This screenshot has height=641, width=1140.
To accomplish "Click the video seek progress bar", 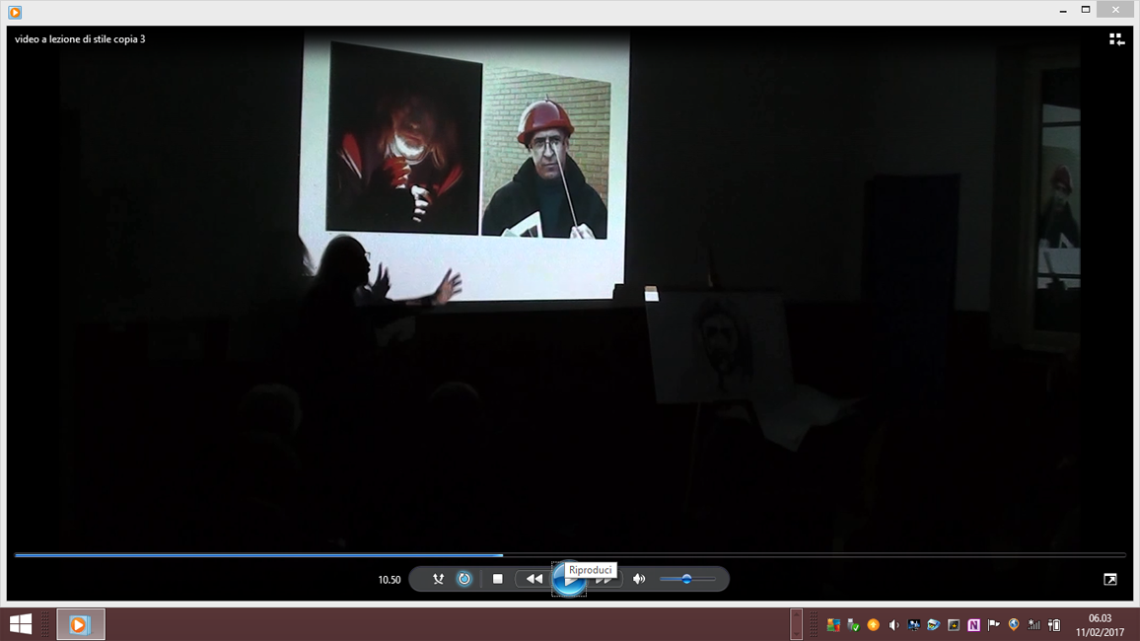I will click(x=570, y=555).
